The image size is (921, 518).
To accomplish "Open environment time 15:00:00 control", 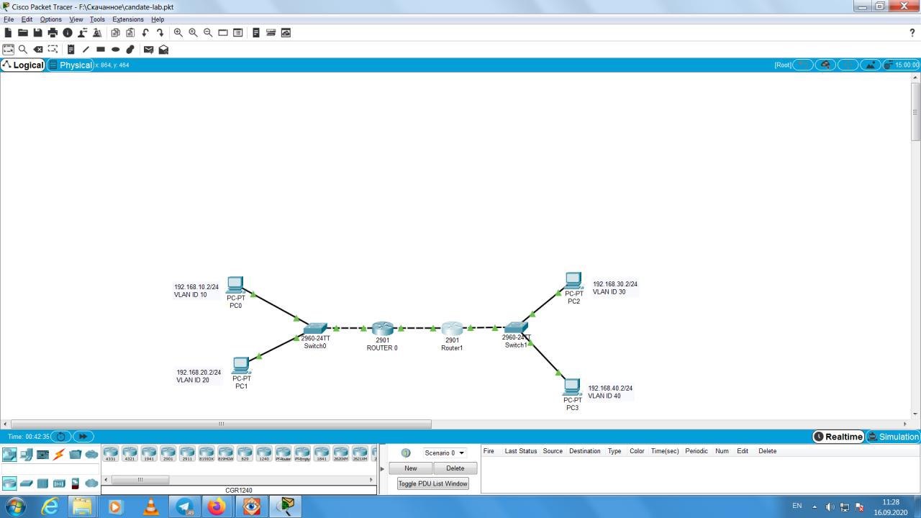I will tap(902, 65).
